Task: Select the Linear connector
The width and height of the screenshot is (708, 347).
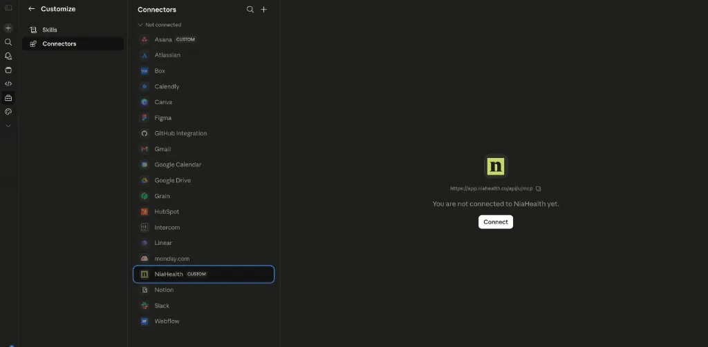Action: (x=204, y=243)
